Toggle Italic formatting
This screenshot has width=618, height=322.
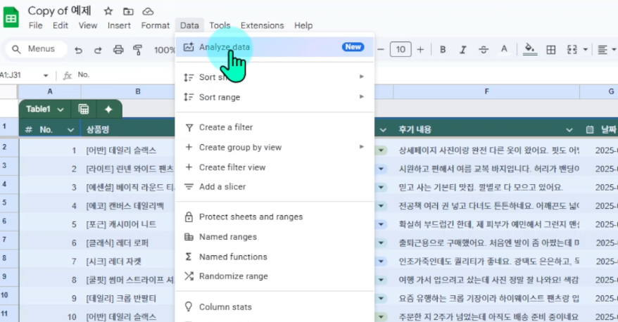point(462,49)
